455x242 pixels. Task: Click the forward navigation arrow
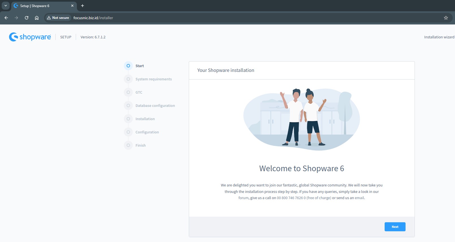coord(16,18)
